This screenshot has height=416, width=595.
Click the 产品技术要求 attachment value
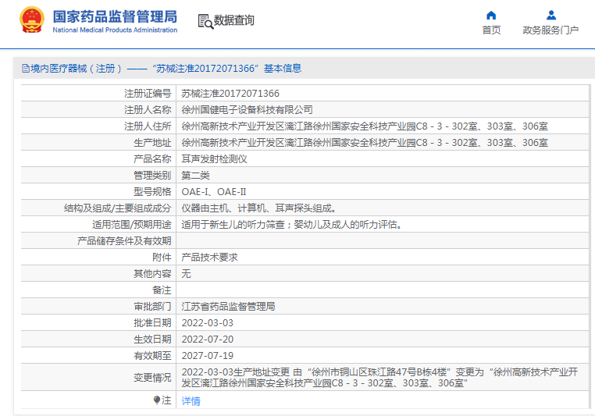point(209,257)
